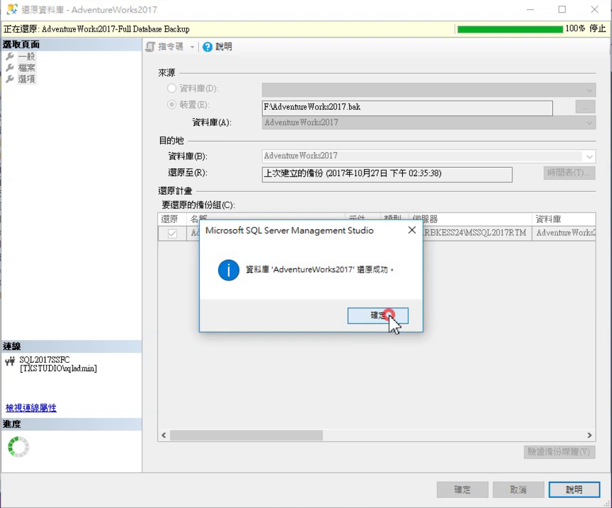Click the bottom 確定 button of restore window
Screen dimensions: 612x508
[463, 489]
